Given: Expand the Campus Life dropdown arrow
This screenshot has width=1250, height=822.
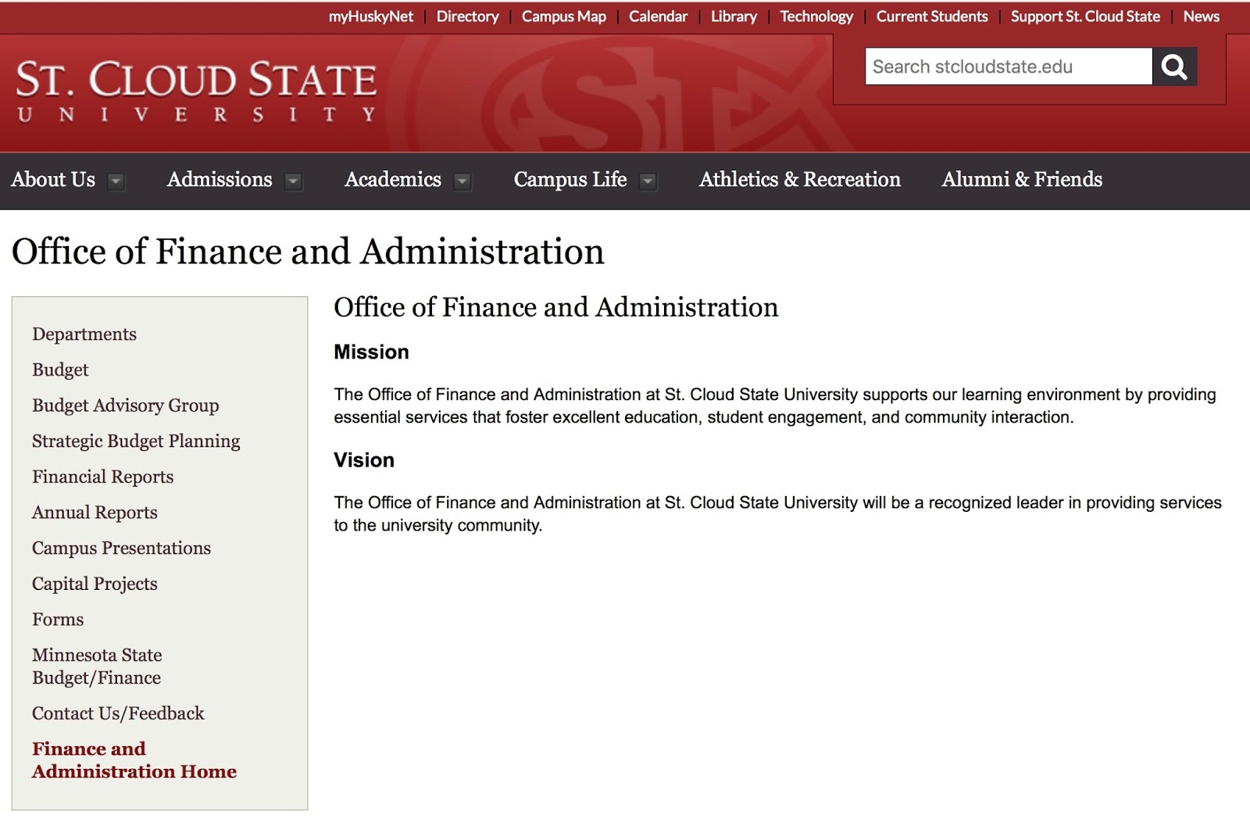Looking at the screenshot, I should click(648, 181).
